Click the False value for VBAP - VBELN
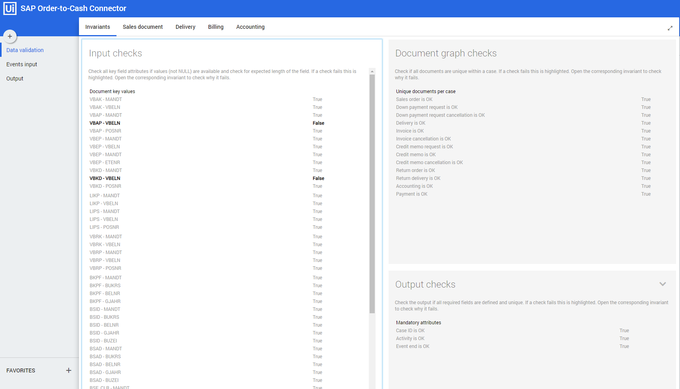This screenshot has width=680, height=389. pos(318,123)
